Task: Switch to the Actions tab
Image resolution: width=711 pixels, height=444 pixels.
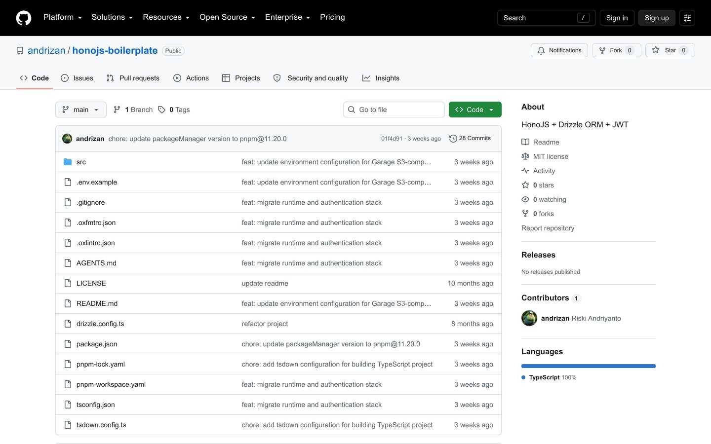Action: point(191,78)
